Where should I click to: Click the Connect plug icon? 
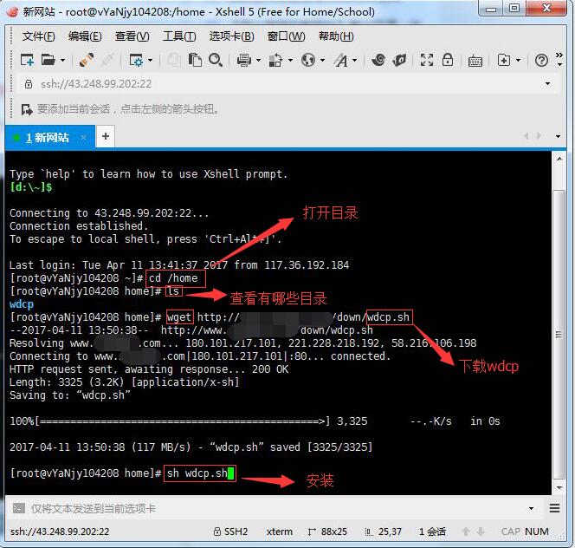[87, 60]
